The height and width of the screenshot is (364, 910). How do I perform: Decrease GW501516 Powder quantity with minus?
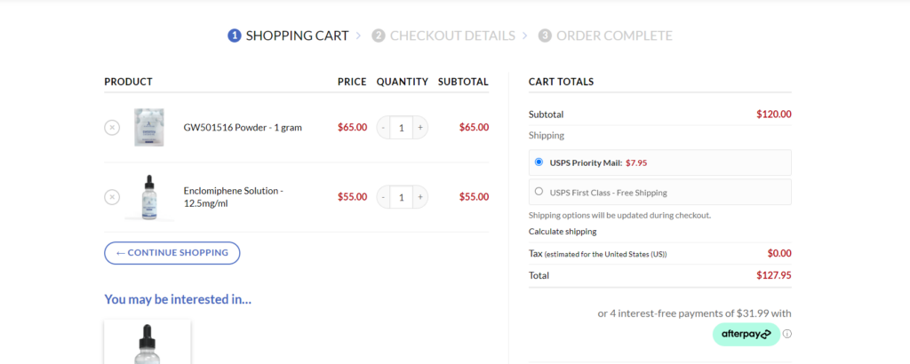pos(384,128)
